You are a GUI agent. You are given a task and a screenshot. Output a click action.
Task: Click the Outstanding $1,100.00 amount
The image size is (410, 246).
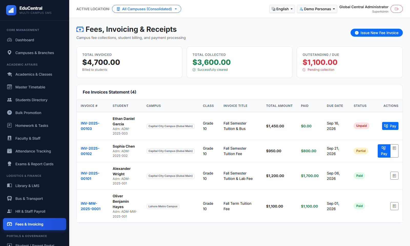(320, 62)
